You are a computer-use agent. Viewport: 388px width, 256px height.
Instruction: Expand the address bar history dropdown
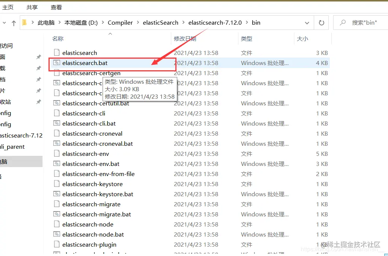coord(307,23)
